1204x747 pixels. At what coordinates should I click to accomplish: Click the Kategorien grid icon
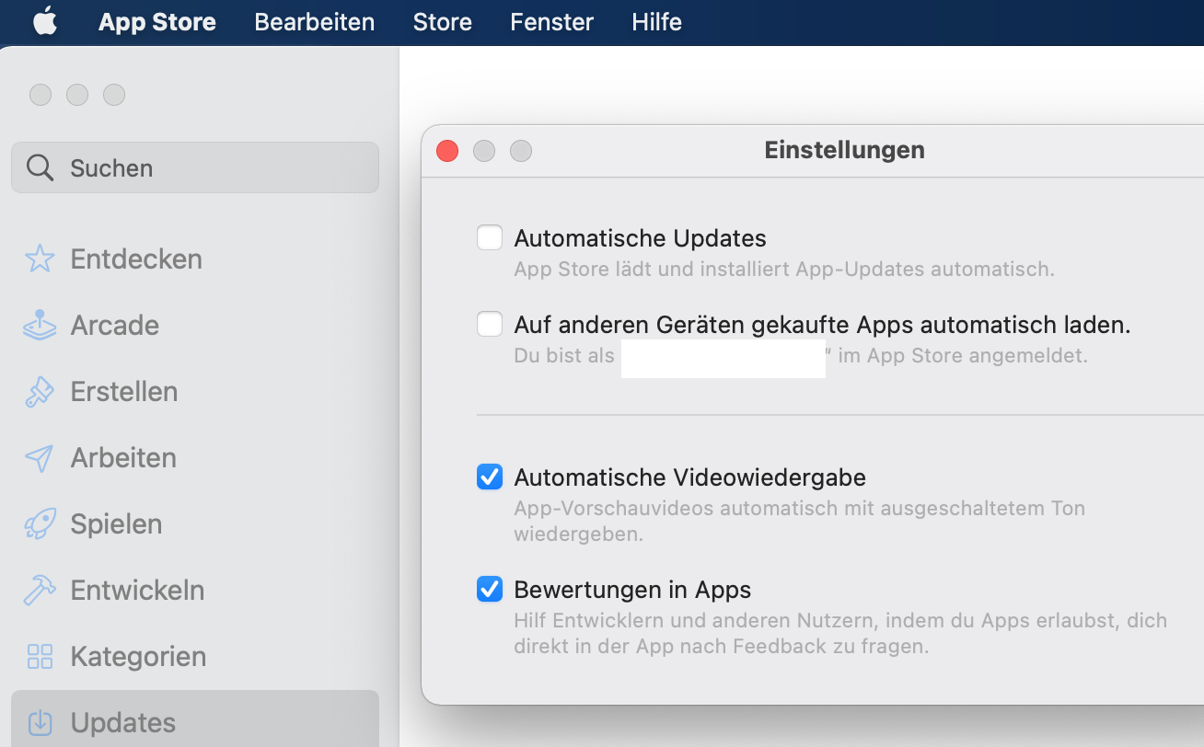coord(40,656)
